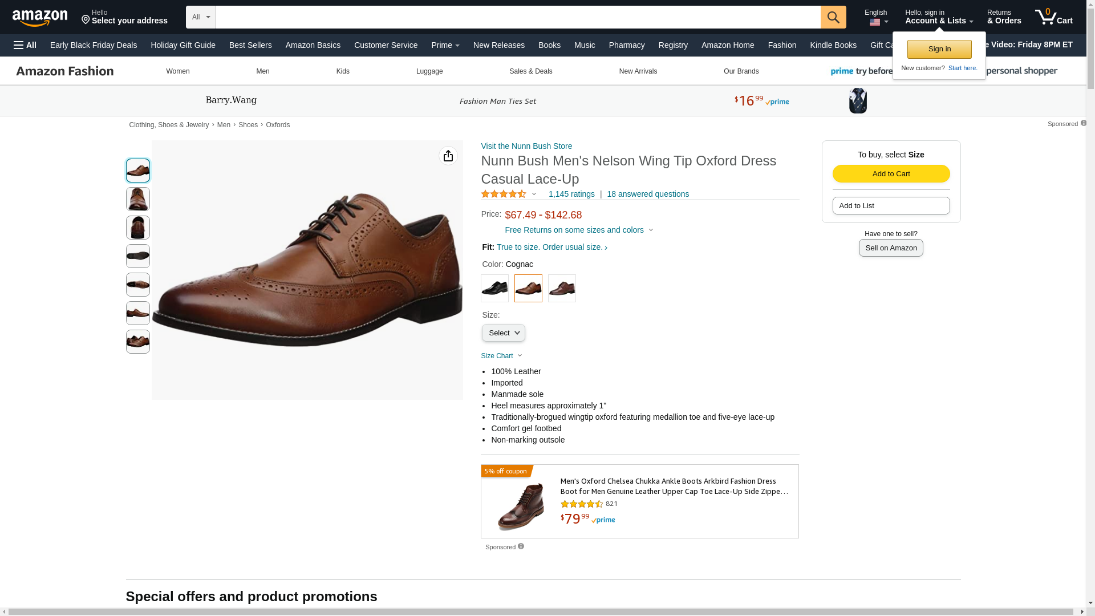Click into the Amazon search field
This screenshot has width=1095, height=616.
point(517,17)
